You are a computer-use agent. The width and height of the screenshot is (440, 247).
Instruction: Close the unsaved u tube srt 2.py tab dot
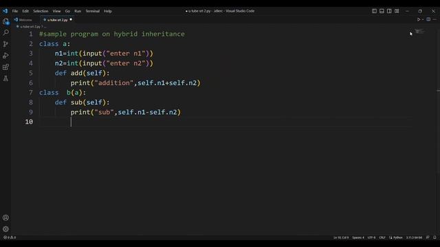pos(71,20)
